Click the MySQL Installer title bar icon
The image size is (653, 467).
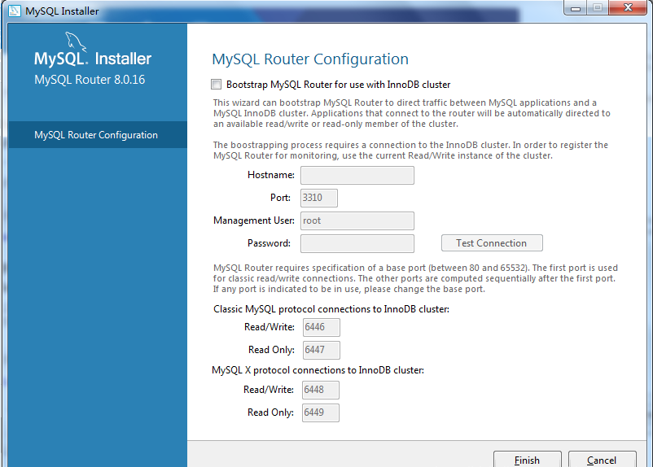coord(15,11)
